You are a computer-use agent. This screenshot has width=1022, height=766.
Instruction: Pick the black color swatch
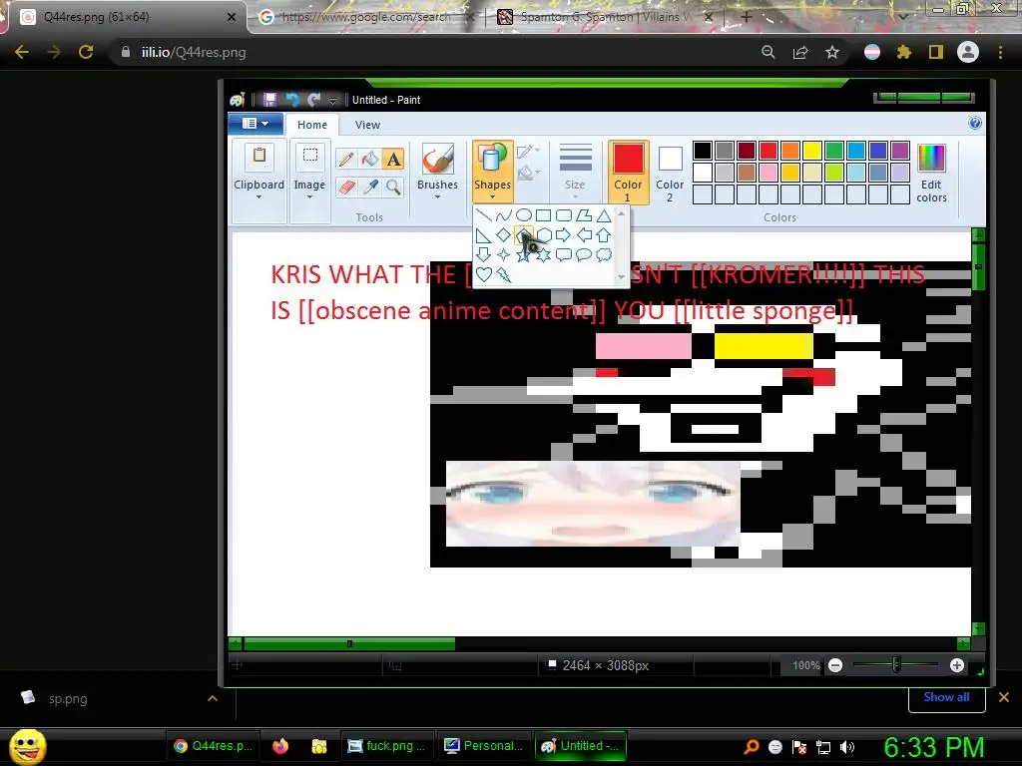[x=703, y=151]
